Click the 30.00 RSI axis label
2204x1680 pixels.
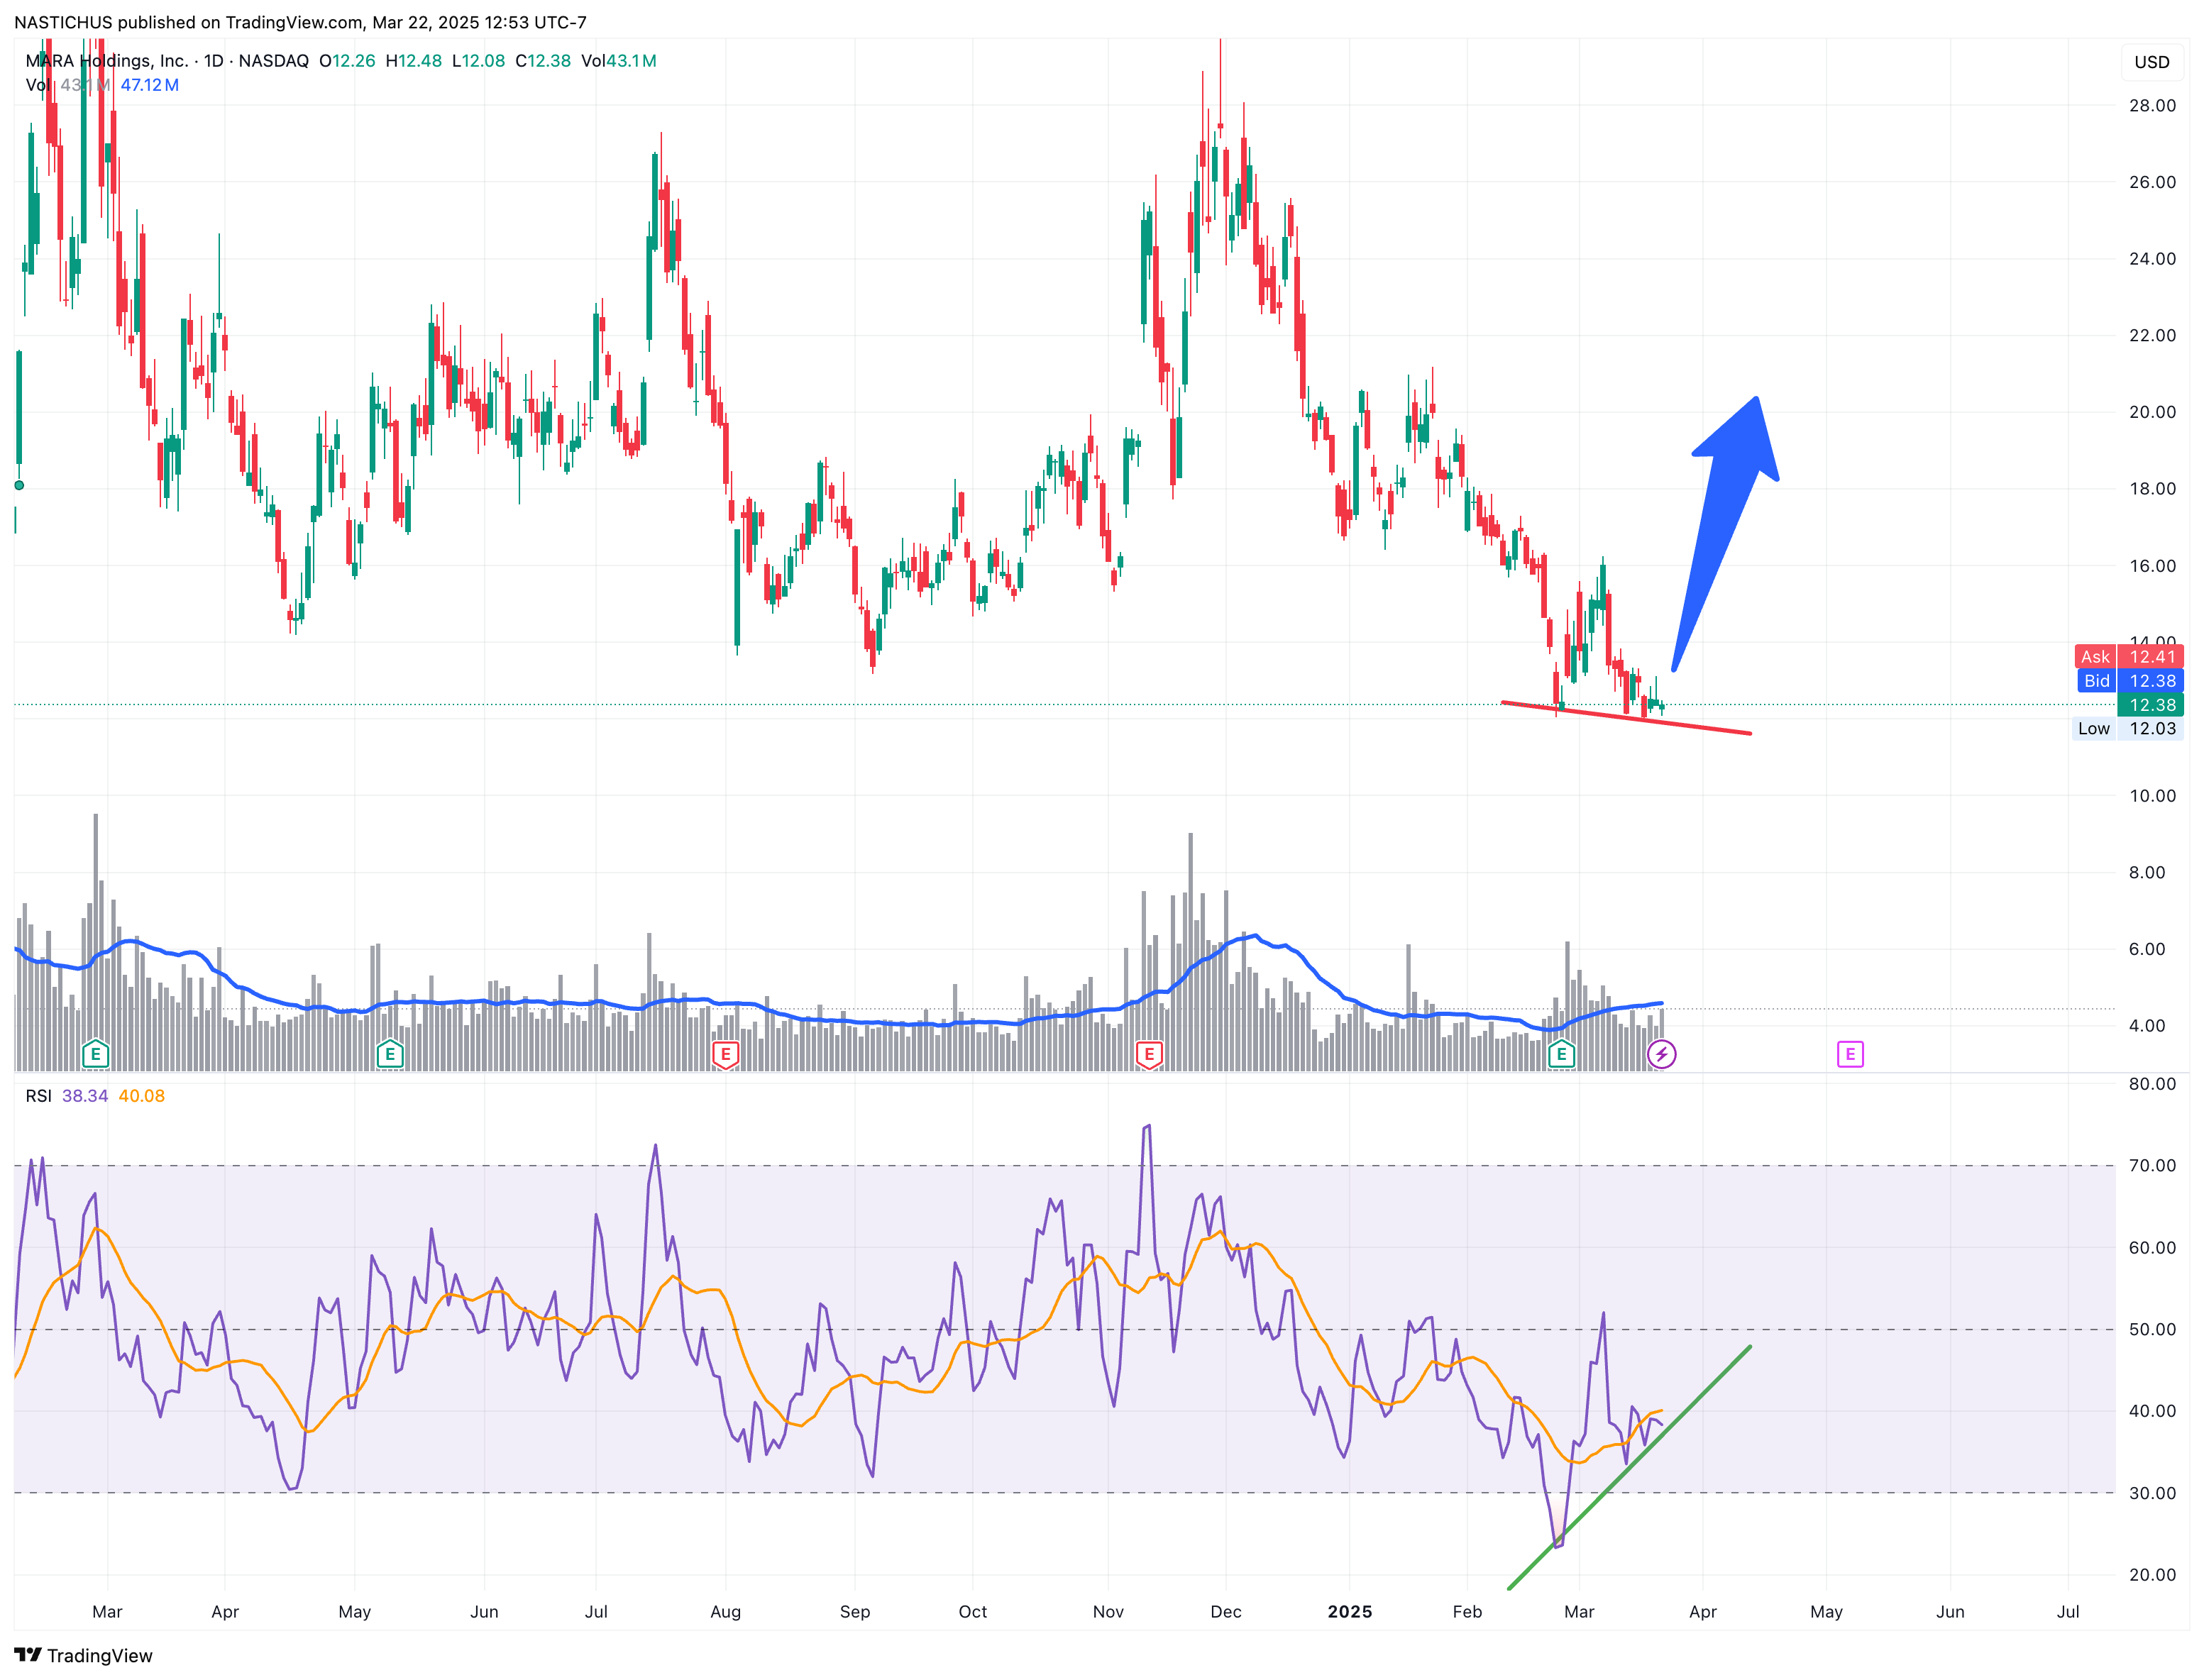click(2152, 1493)
